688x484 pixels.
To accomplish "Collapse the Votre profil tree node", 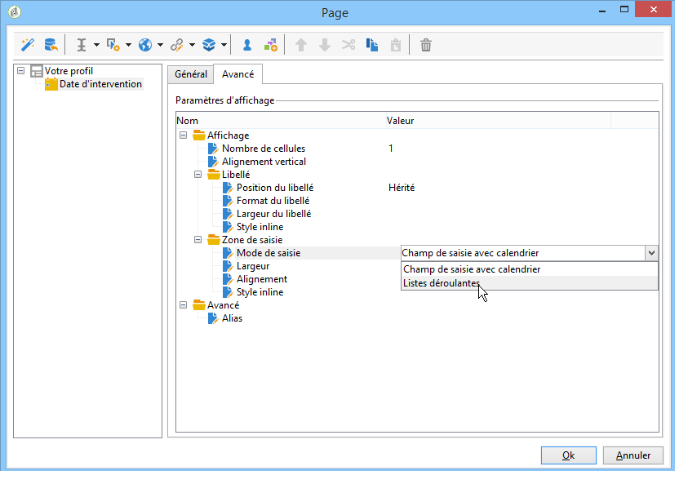I will click(20, 70).
